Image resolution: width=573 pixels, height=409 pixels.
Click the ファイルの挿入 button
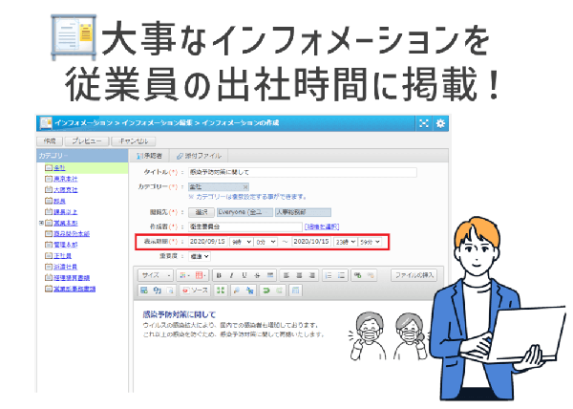(x=414, y=275)
